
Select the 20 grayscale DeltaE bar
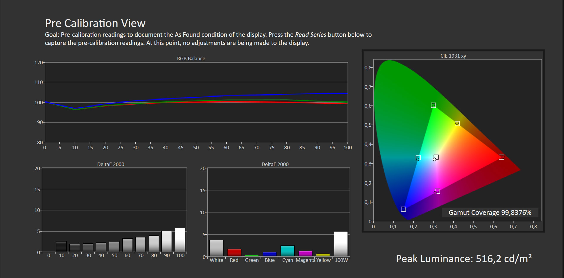coord(75,248)
